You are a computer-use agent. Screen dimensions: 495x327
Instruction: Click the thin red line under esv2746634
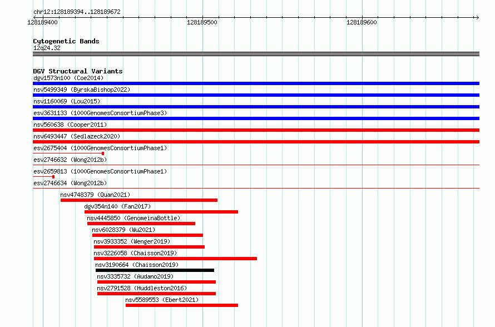[256, 189]
